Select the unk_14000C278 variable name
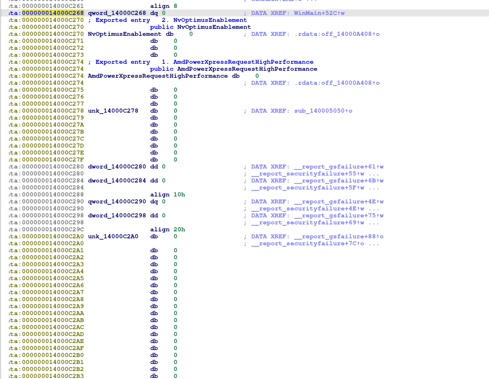489x379 pixels. [113, 111]
